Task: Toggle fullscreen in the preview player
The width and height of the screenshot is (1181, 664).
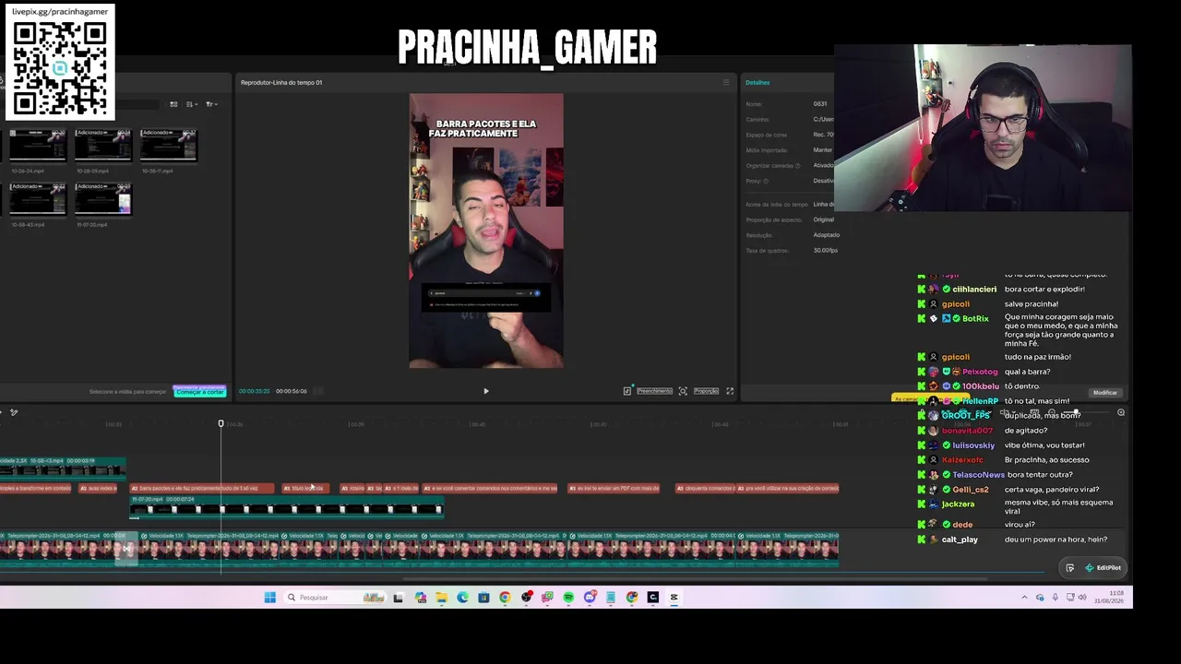Action: (x=730, y=391)
